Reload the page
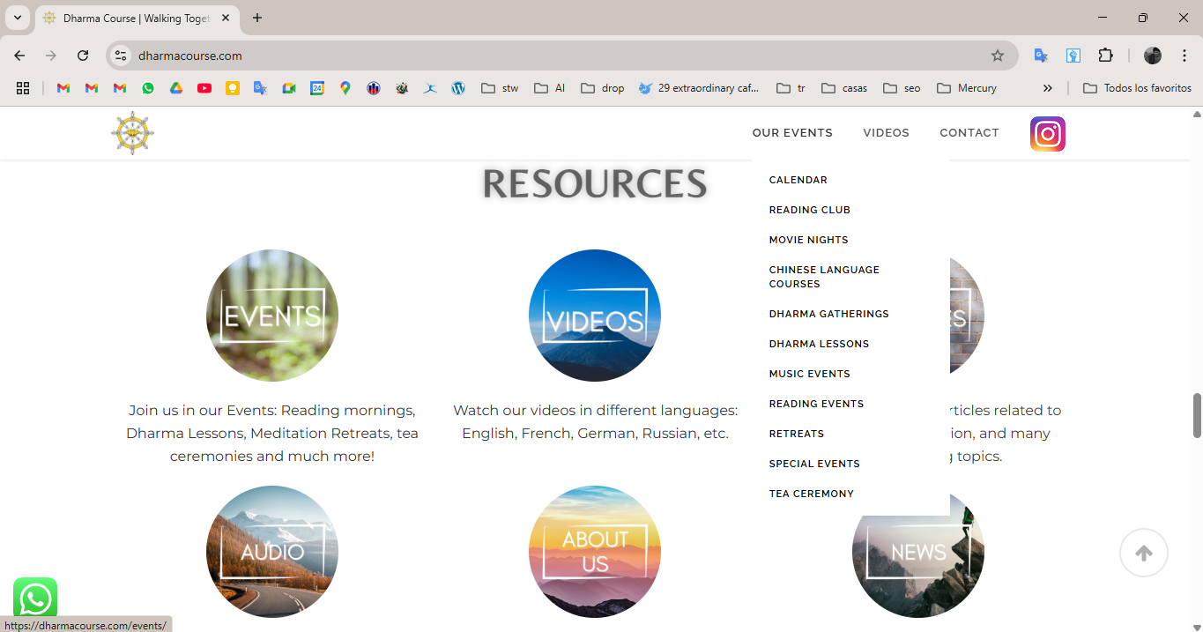 [x=83, y=56]
